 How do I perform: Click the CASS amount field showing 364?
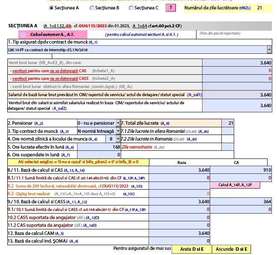241,202
